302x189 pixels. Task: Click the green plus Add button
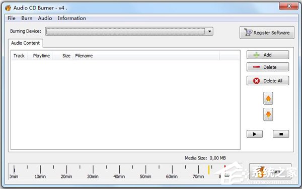click(x=268, y=55)
